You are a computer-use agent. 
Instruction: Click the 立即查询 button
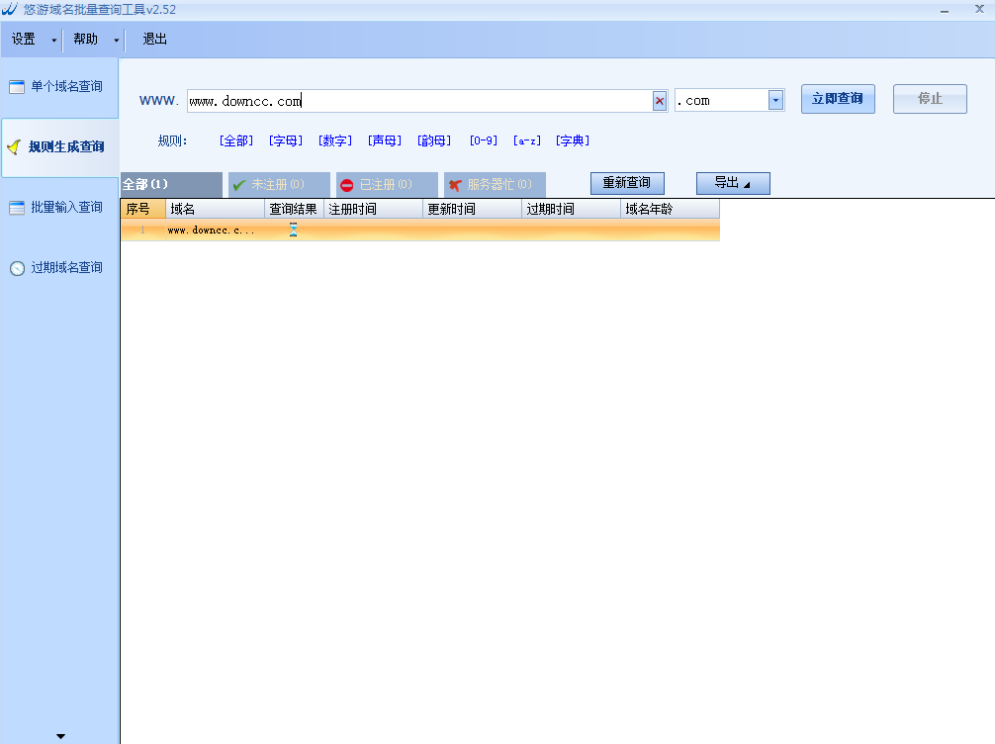[838, 99]
